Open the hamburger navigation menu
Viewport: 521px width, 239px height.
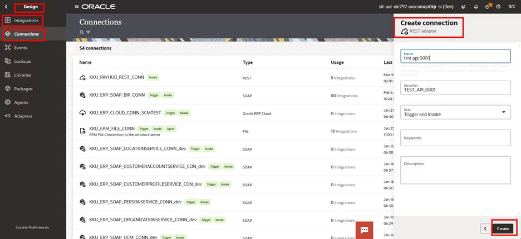pyautogui.click(x=77, y=7)
